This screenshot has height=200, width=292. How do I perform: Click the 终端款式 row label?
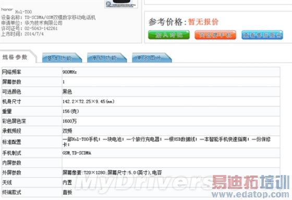pos(11,192)
